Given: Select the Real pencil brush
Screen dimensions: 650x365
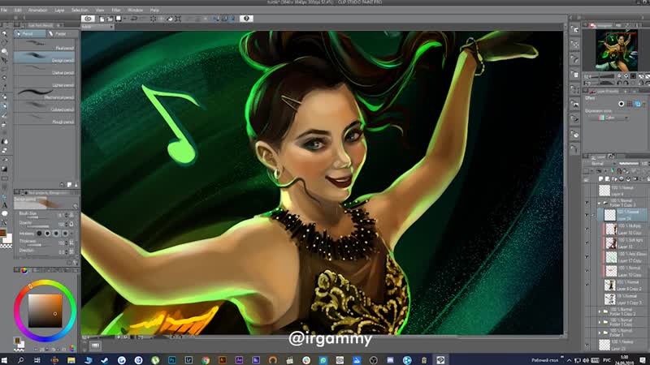Looking at the screenshot, I should [x=45, y=45].
